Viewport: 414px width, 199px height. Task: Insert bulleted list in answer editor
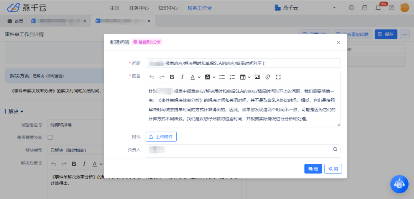point(222,77)
